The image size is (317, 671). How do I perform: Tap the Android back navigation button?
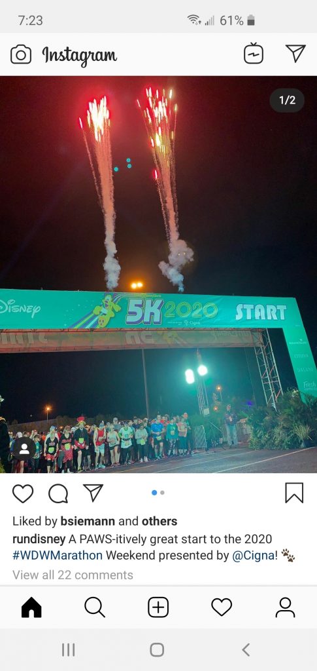pyautogui.click(x=246, y=649)
